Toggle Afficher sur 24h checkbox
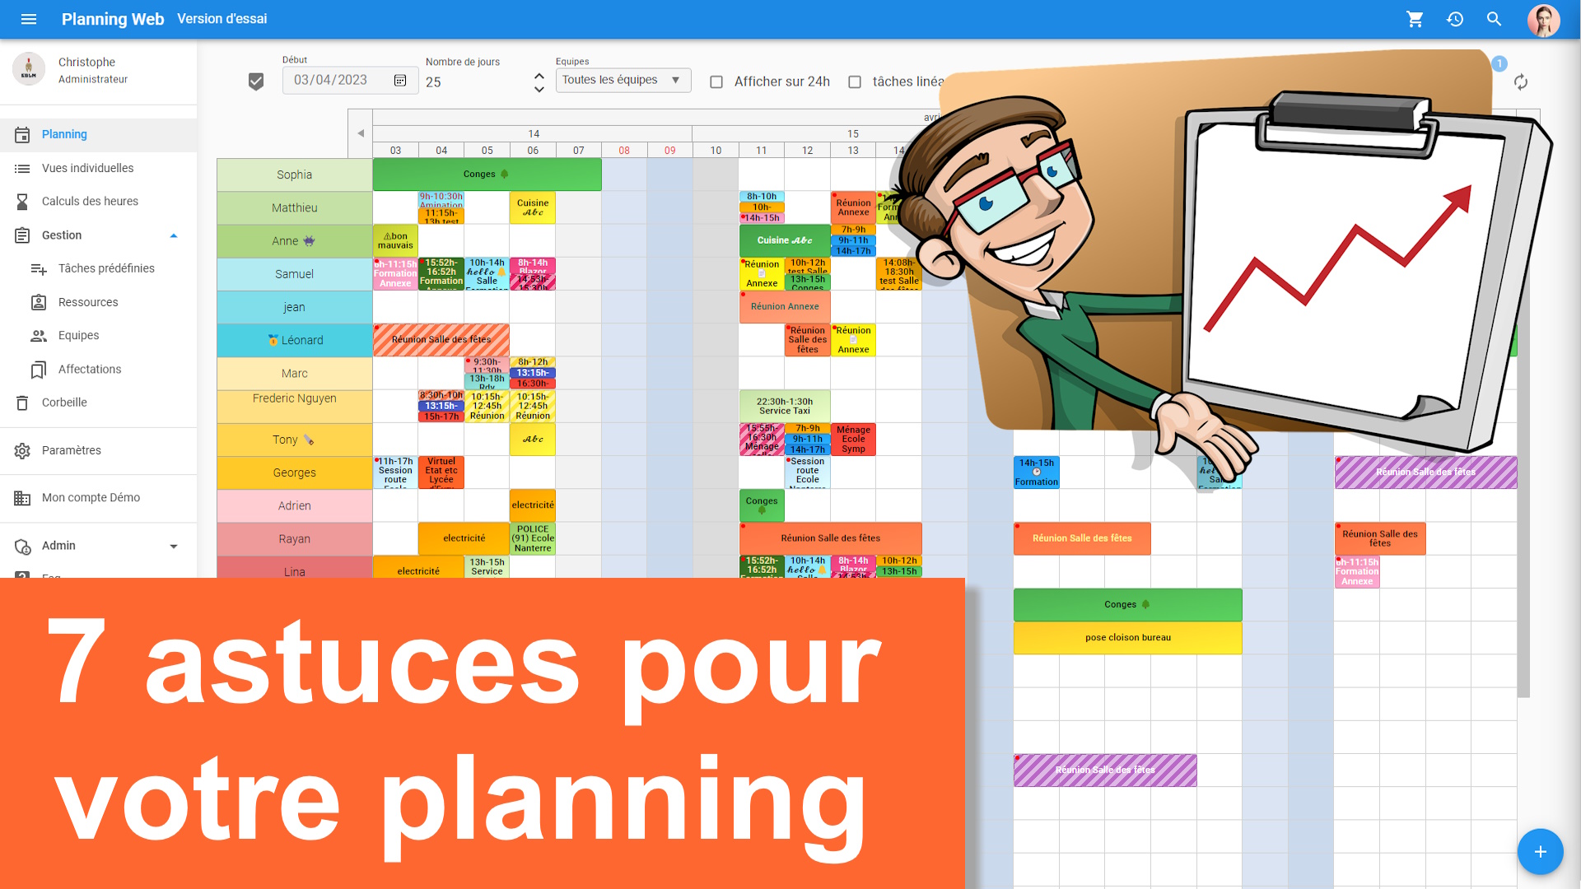Image resolution: width=1581 pixels, height=889 pixels. 715,81
